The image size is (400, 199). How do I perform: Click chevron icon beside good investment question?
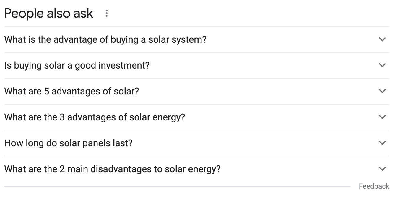click(382, 65)
